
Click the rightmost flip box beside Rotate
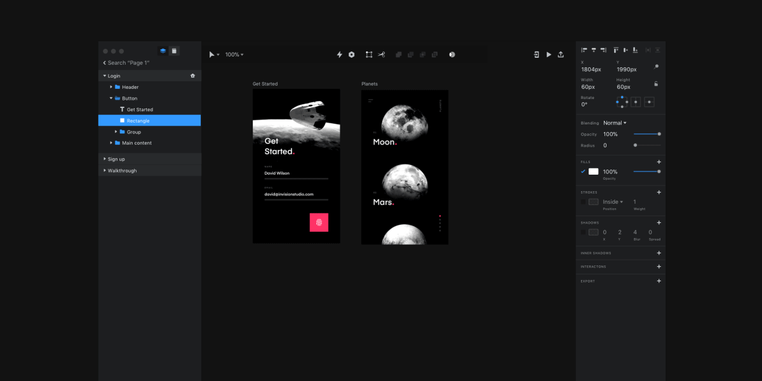point(649,102)
